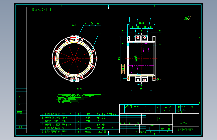
Task: Click the LJTS0.757.07 drawing number in title block
Action: (185, 130)
